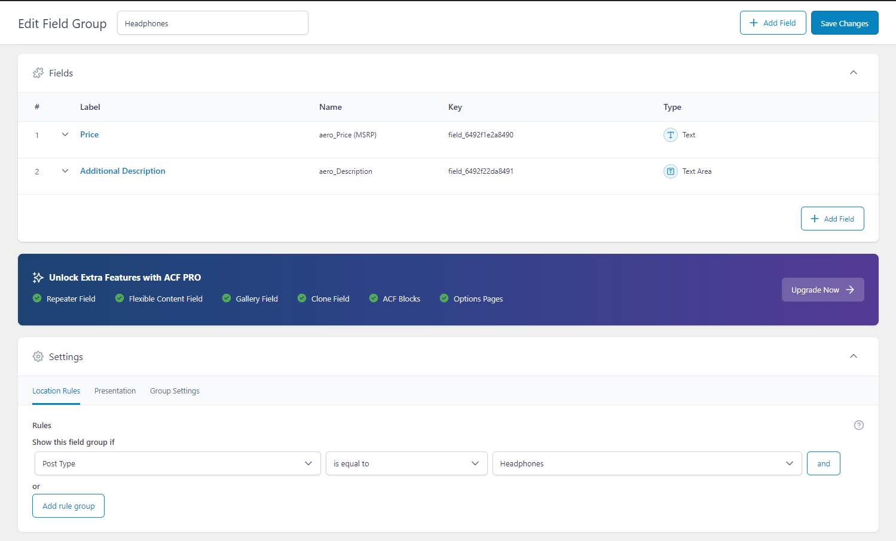
Task: Expand the Price field row chevron
Action: (x=65, y=134)
